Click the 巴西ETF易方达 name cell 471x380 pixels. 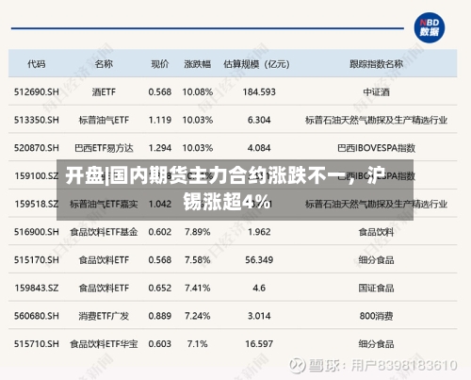(104, 148)
